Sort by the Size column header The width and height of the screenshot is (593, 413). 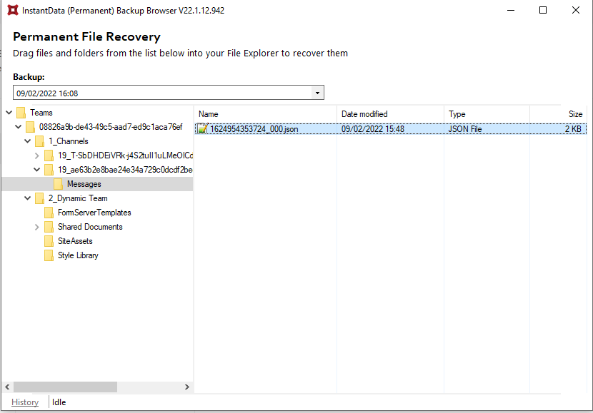[x=559, y=114]
